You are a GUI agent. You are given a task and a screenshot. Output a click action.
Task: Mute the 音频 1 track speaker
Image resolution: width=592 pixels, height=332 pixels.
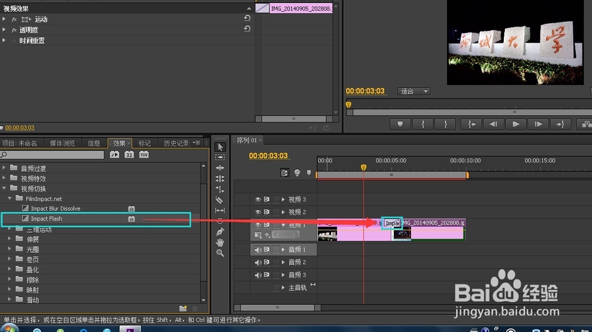pyautogui.click(x=258, y=250)
